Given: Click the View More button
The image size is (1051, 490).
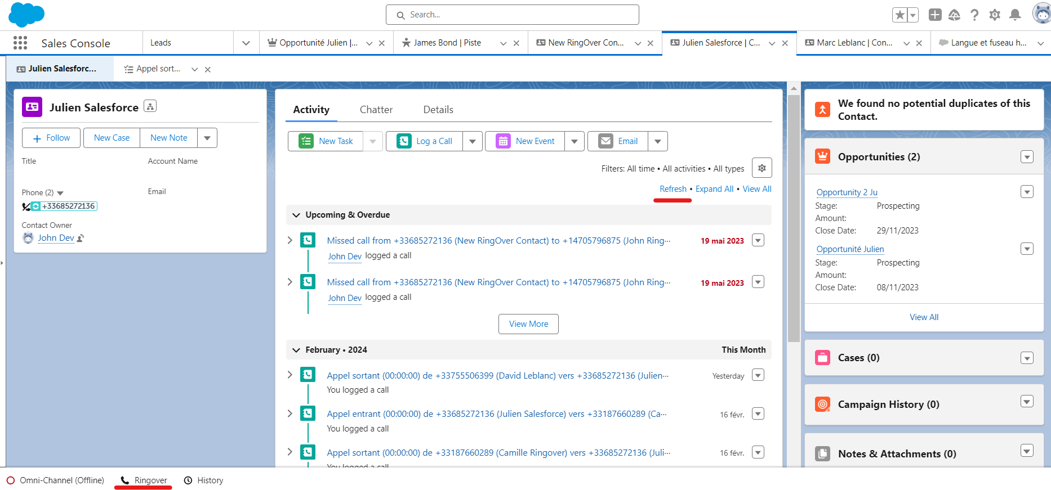Looking at the screenshot, I should pyautogui.click(x=528, y=324).
